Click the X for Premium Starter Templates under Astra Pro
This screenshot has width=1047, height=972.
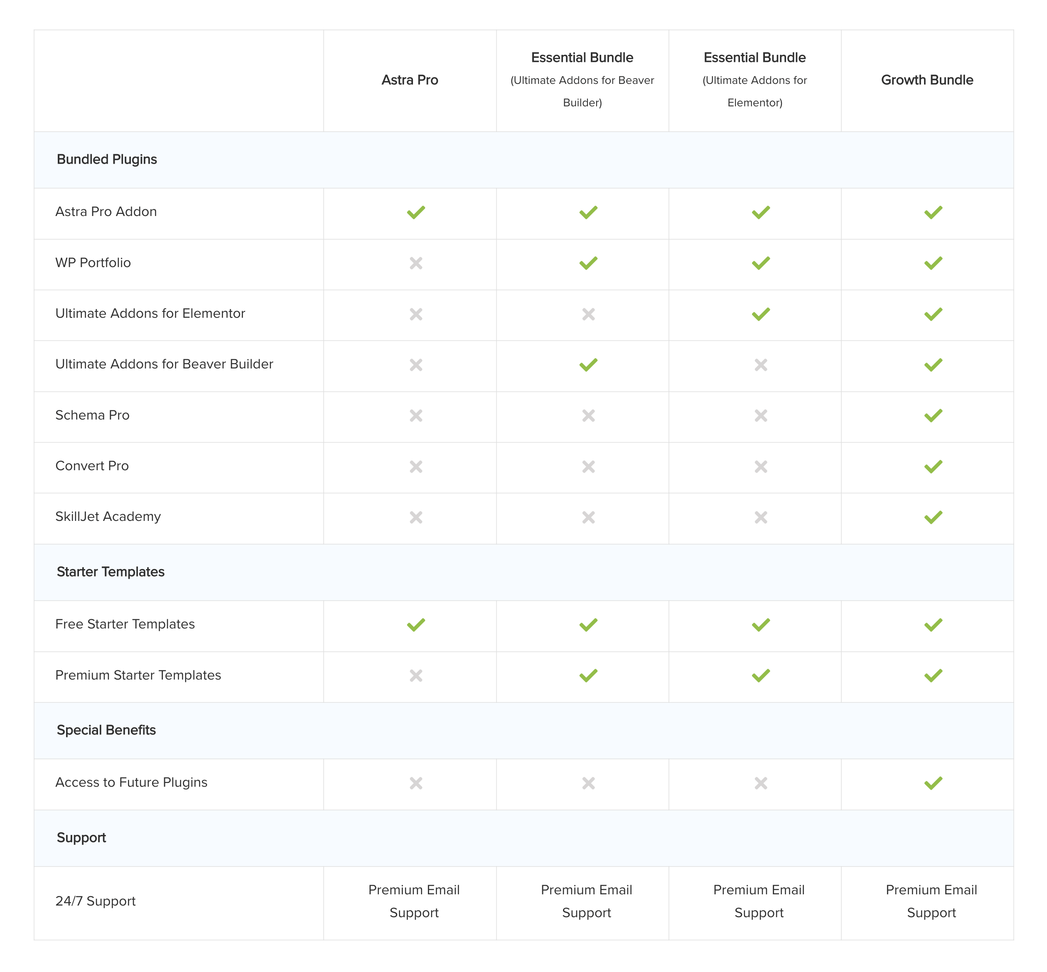coord(415,676)
